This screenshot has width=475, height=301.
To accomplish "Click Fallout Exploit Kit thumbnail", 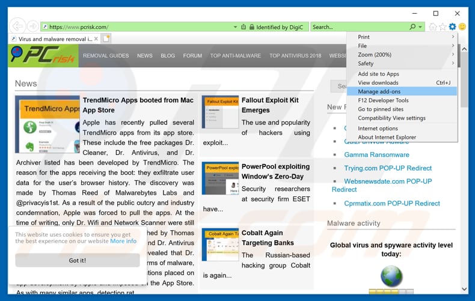I will pyautogui.click(x=220, y=112).
